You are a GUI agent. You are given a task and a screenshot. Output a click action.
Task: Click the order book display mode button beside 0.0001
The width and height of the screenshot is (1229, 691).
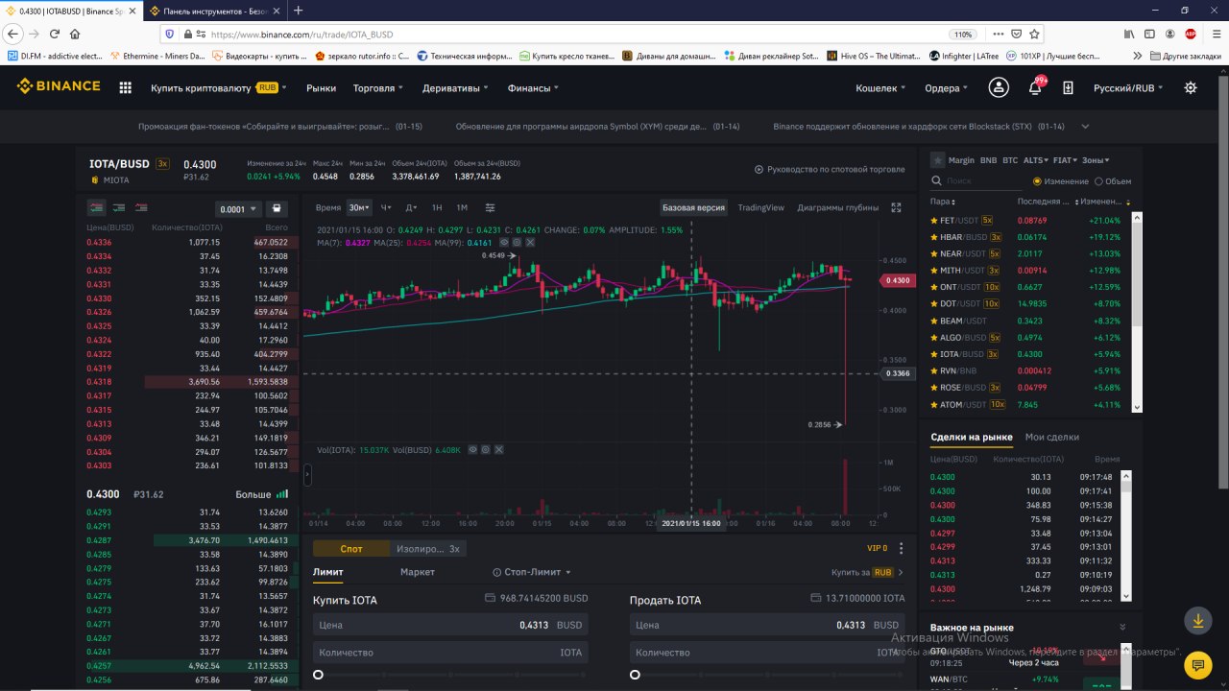(x=277, y=208)
